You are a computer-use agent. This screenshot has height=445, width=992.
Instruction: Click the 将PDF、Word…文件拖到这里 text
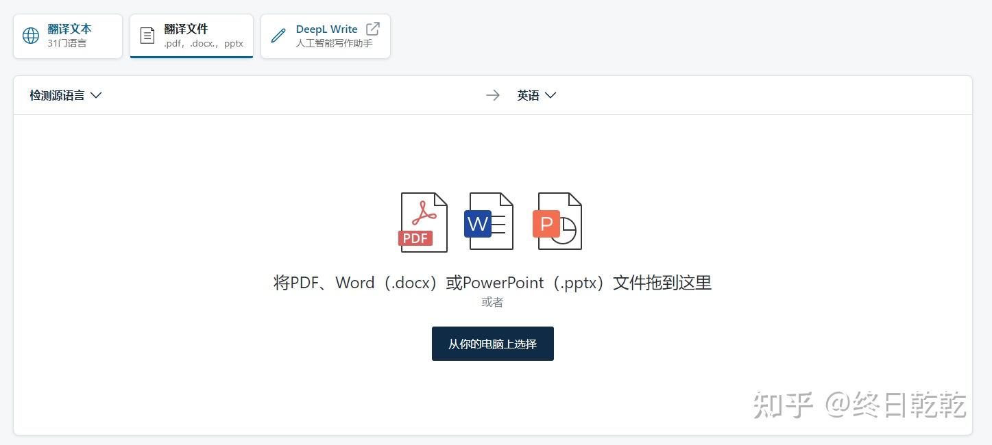click(493, 282)
